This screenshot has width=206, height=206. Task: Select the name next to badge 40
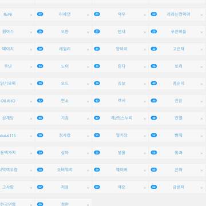(179, 84)
